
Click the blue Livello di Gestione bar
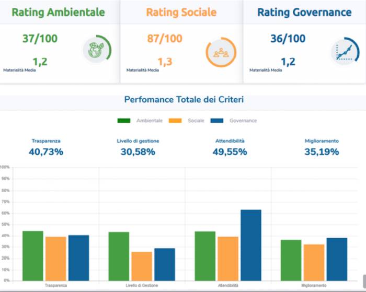tap(165, 264)
